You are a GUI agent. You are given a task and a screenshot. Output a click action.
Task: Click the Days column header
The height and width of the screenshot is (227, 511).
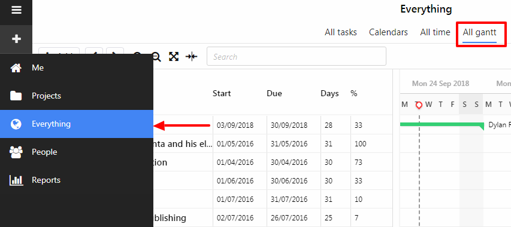click(x=329, y=94)
